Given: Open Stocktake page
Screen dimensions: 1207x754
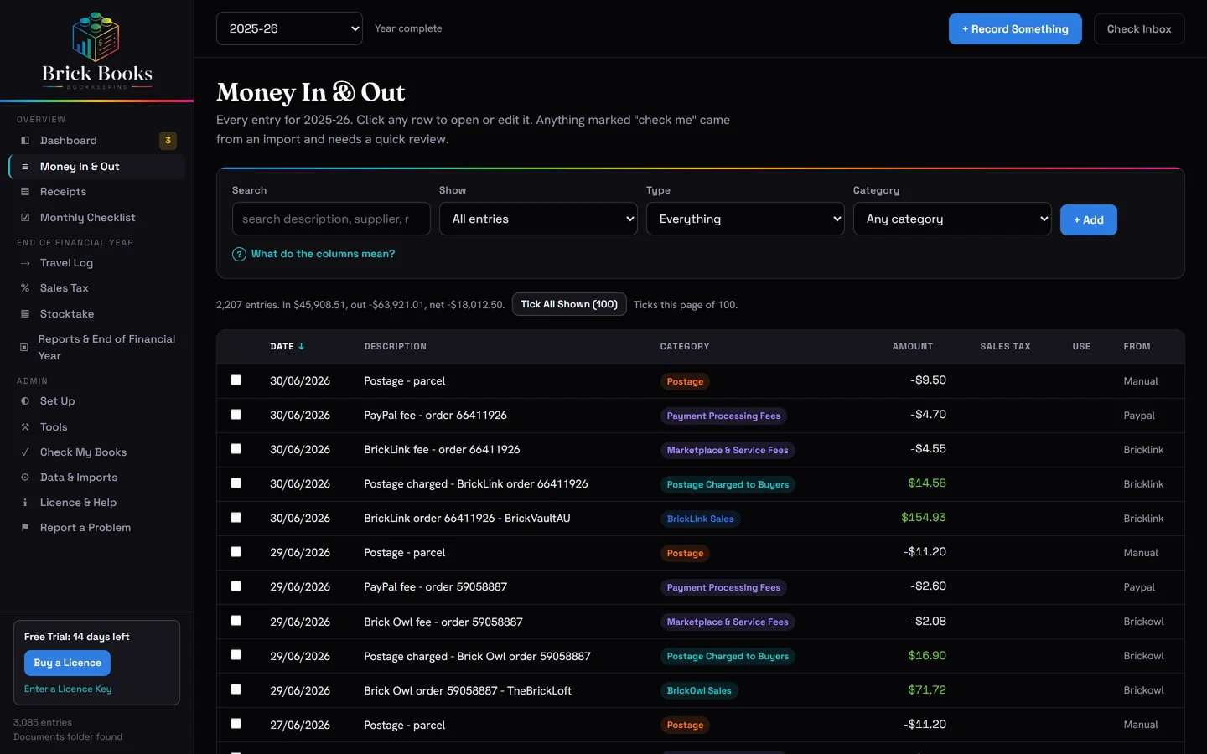Looking at the screenshot, I should tap(96, 314).
